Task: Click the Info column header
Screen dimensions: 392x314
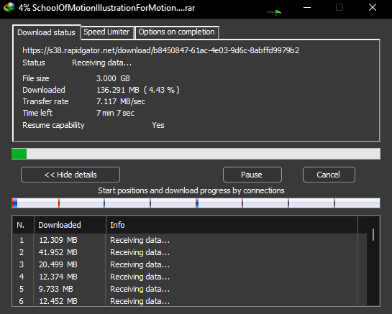Action: (x=232, y=225)
